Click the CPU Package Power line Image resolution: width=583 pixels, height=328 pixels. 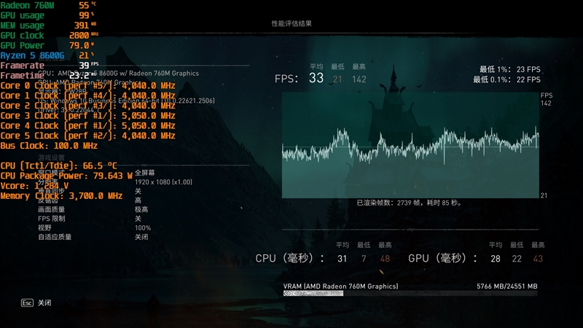pyautogui.click(x=66, y=176)
